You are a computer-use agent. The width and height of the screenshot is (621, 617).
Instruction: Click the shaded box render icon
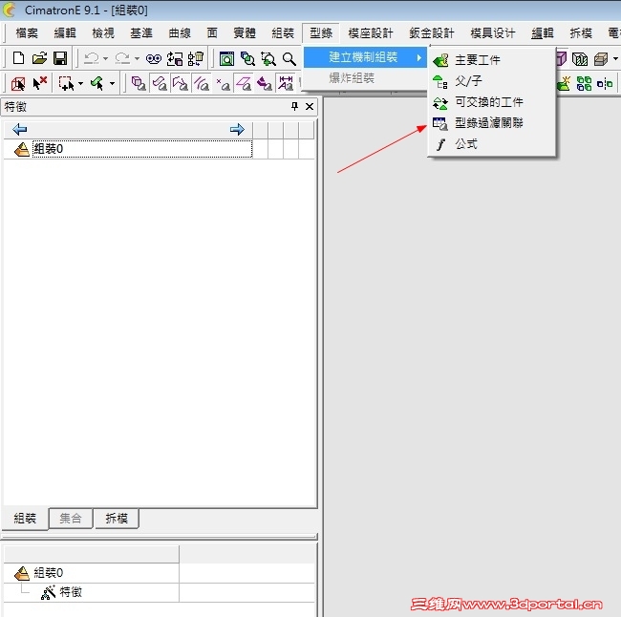coord(601,59)
